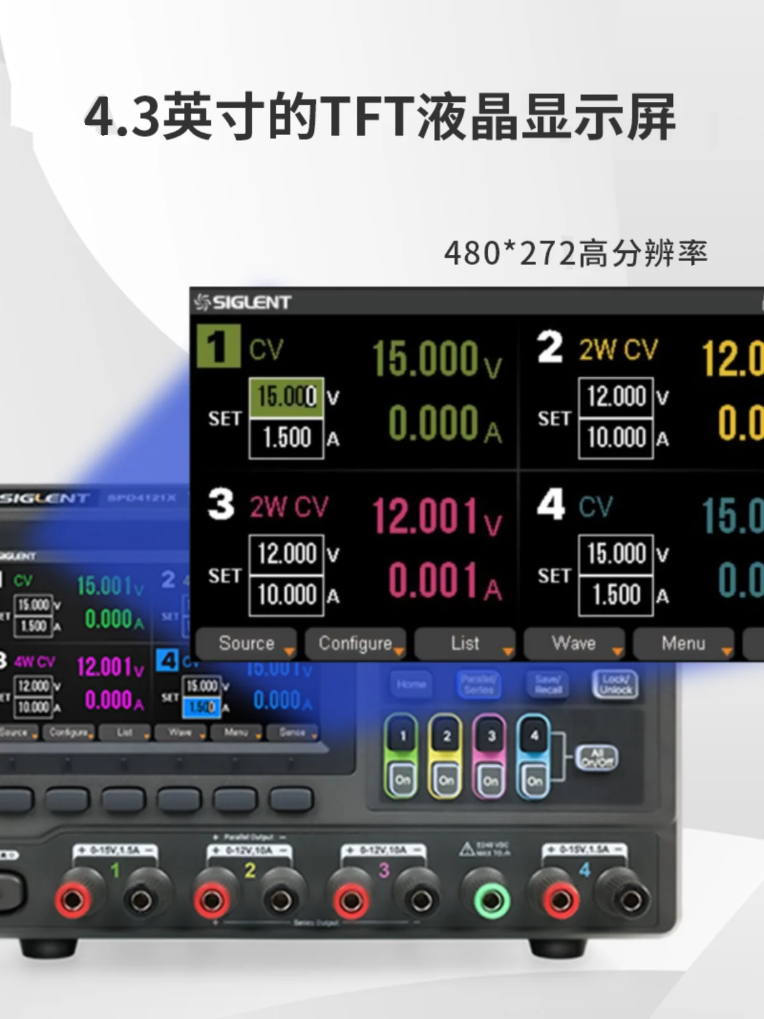
Task: Select channel 4 black negative terminal
Action: pos(630,899)
